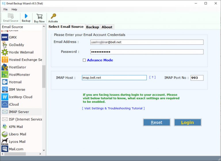The height and width of the screenshot is (161, 221).
Task: Click the horizontal scroll left arrow
Action: (x=2, y=154)
